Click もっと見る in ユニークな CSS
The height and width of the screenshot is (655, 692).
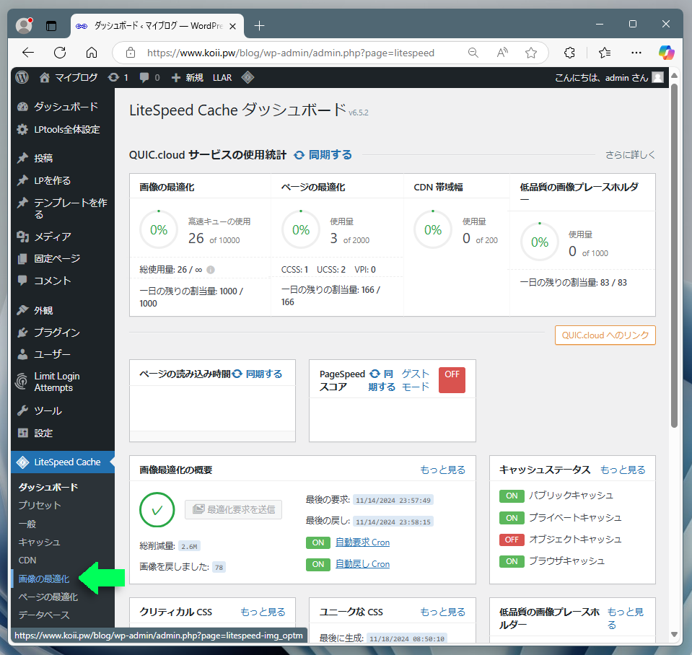coord(442,612)
